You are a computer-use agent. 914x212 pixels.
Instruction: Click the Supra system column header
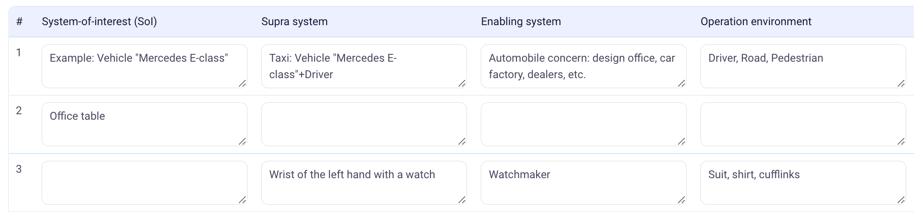point(294,21)
